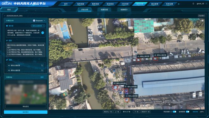Click the 历史照片 history photos button

click(201, 16)
